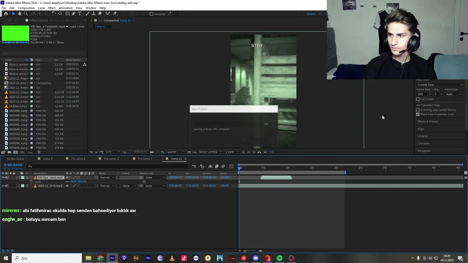Click the work area end handle
468x263 pixels.
click(x=345, y=172)
